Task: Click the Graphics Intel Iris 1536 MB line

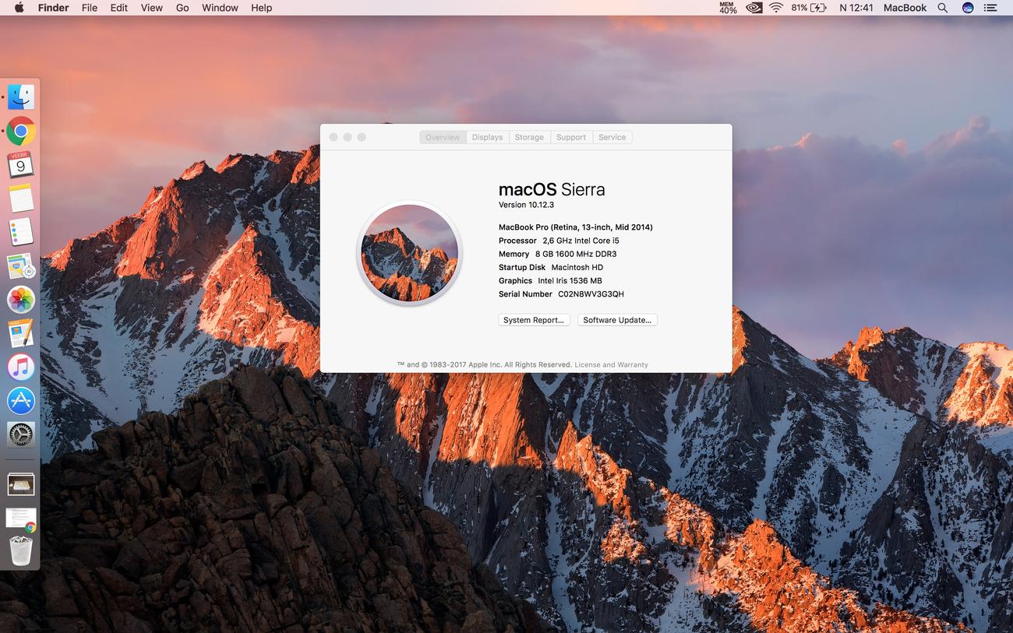Action: [550, 280]
